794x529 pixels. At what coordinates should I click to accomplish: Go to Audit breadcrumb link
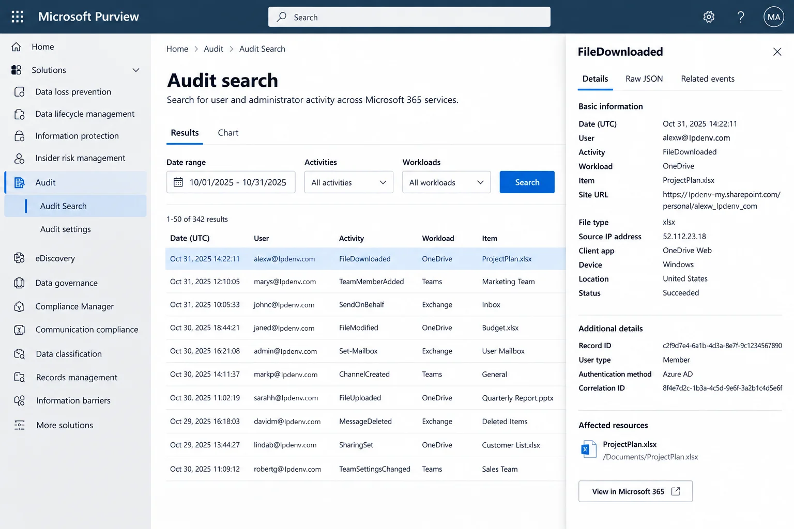point(213,49)
